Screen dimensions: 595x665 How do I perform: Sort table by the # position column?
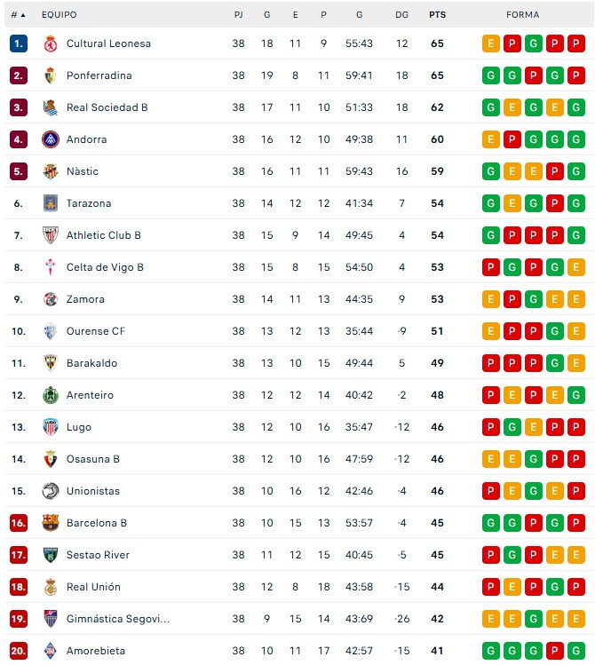(x=18, y=15)
